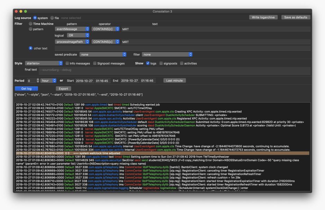The height and width of the screenshot is (210, 325).
Task: Click the Export button
Action: point(63,89)
